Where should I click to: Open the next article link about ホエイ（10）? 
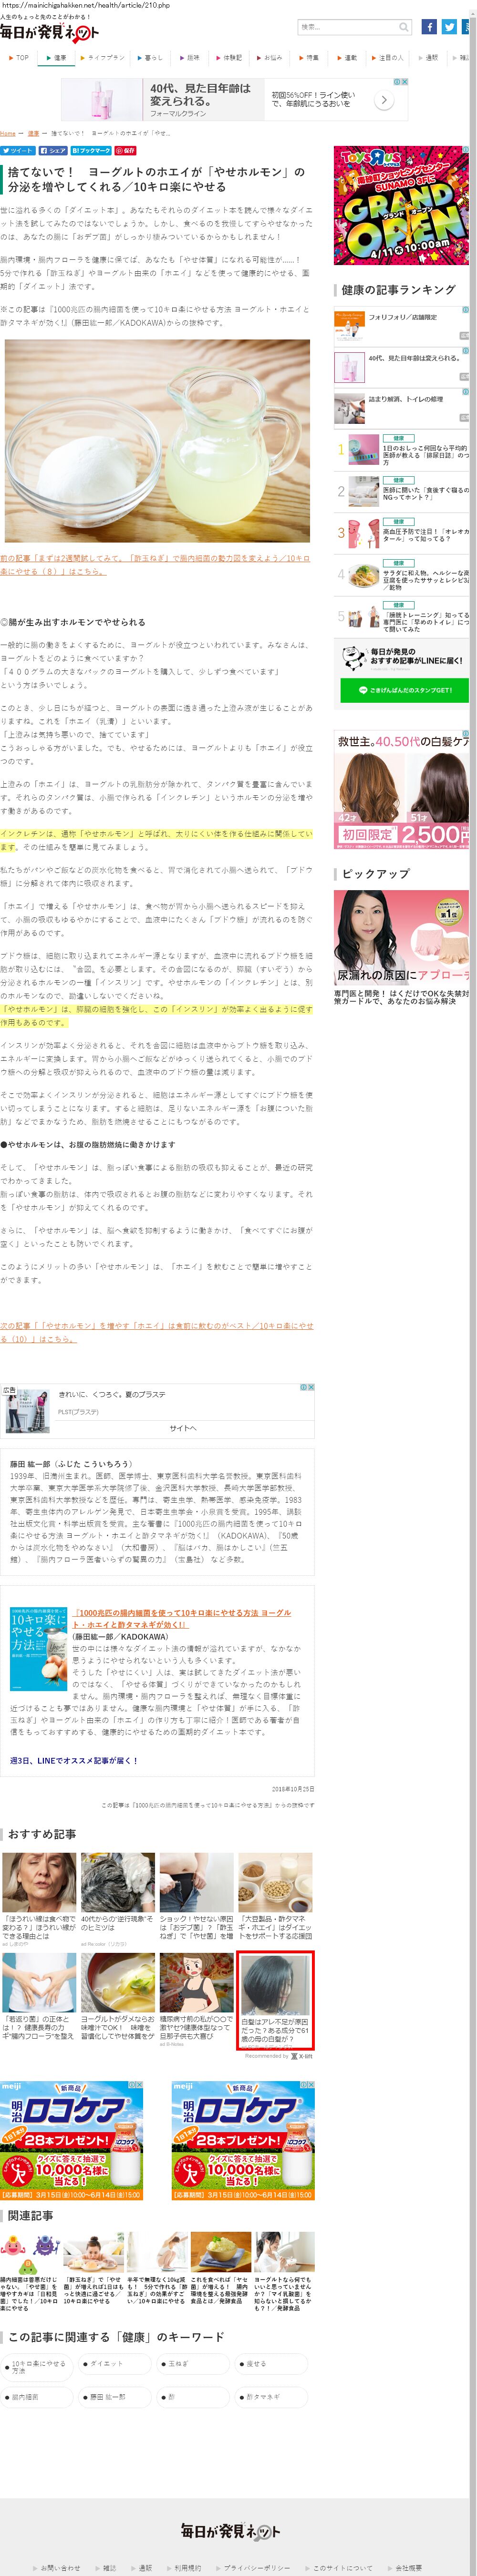(156, 1332)
